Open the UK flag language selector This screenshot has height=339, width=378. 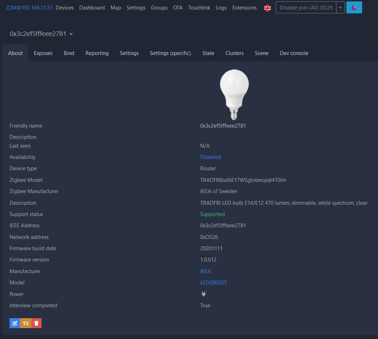[267, 8]
